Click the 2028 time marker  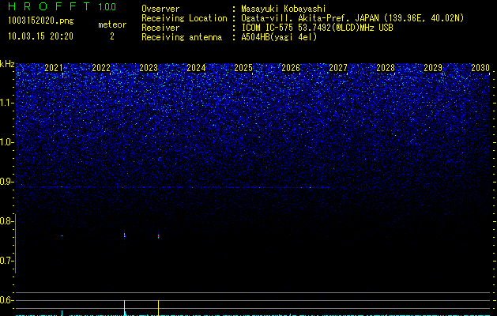tap(386, 68)
